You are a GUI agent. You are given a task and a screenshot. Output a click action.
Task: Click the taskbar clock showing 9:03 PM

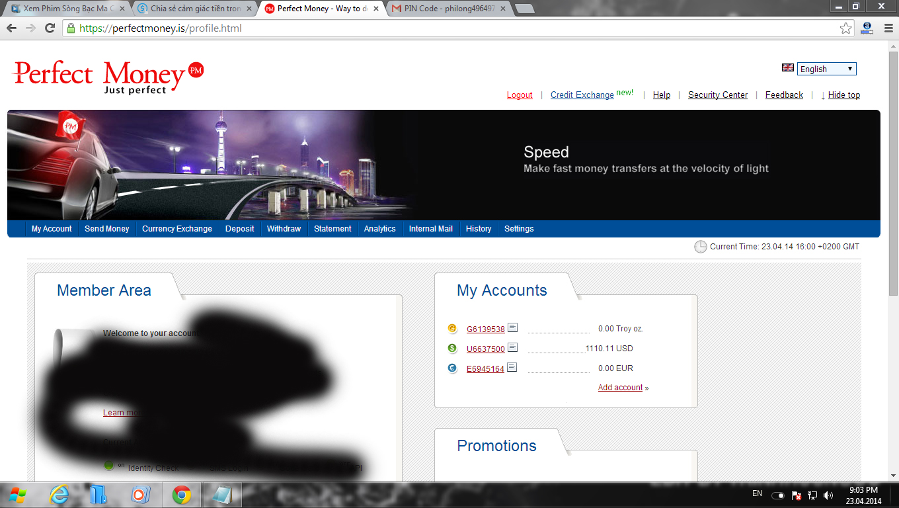[863, 495]
